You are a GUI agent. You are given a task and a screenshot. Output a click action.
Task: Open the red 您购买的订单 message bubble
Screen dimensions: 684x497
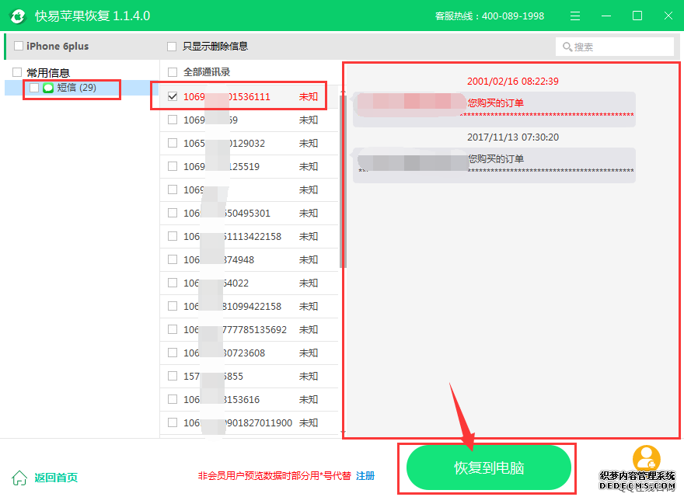494,109
